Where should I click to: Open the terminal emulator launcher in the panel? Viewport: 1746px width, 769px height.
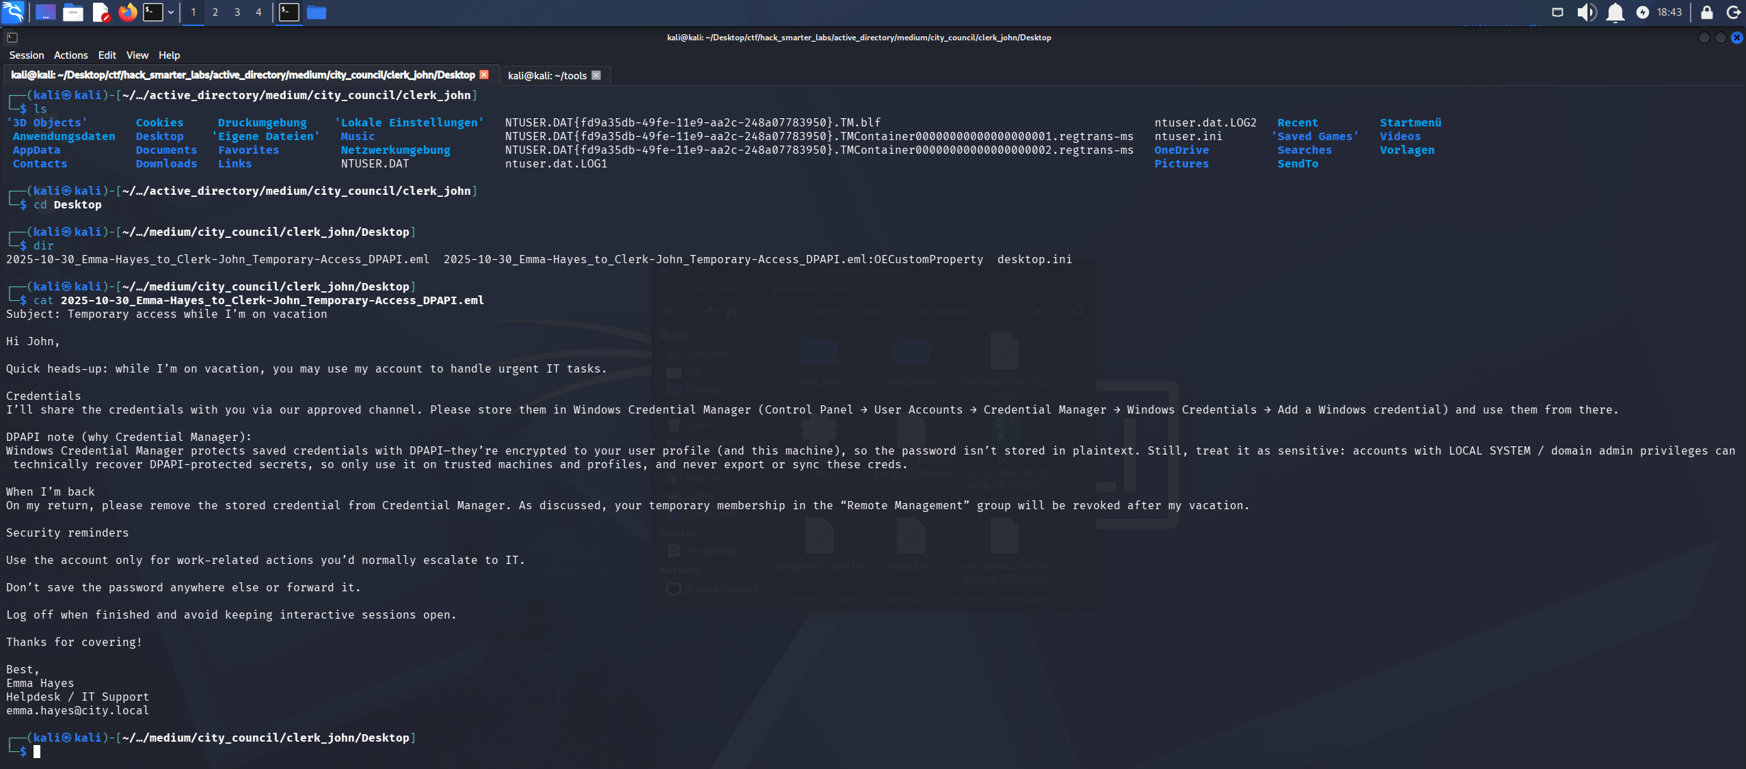(153, 12)
